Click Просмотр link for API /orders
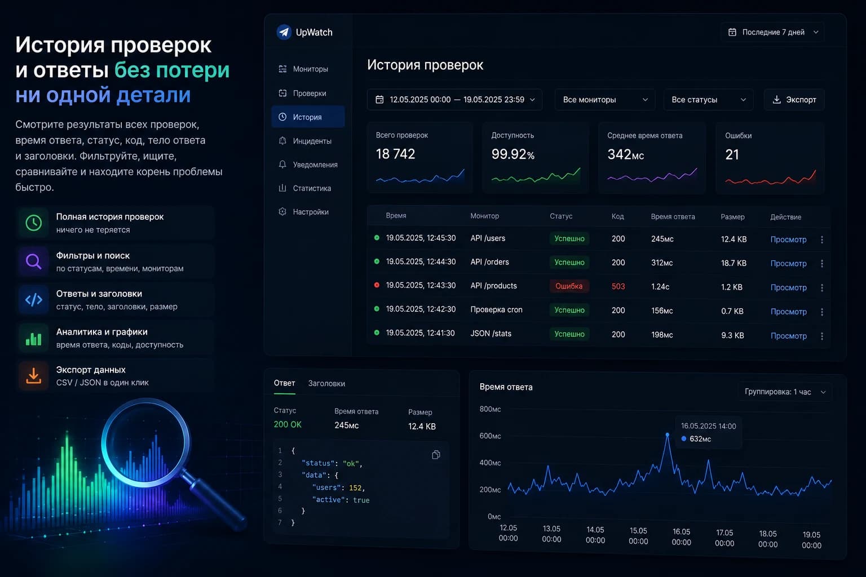The height and width of the screenshot is (577, 866). (788, 263)
